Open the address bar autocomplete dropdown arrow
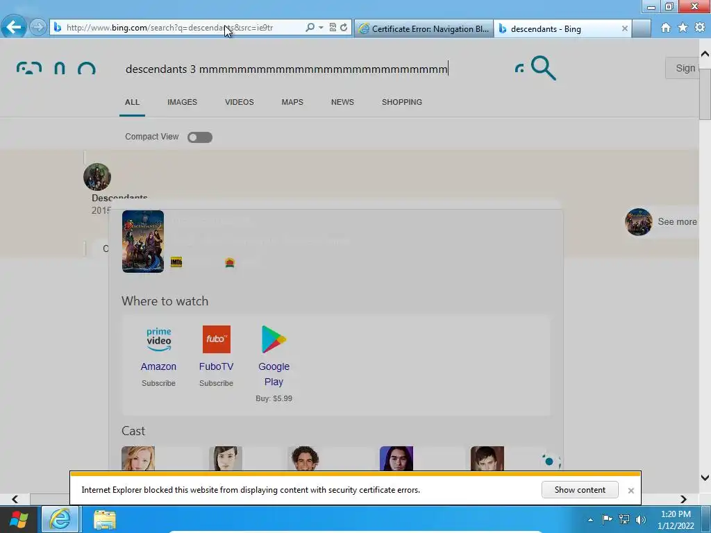 [321, 28]
